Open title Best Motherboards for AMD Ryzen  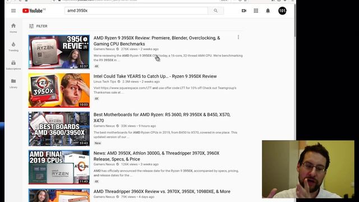click(162, 117)
